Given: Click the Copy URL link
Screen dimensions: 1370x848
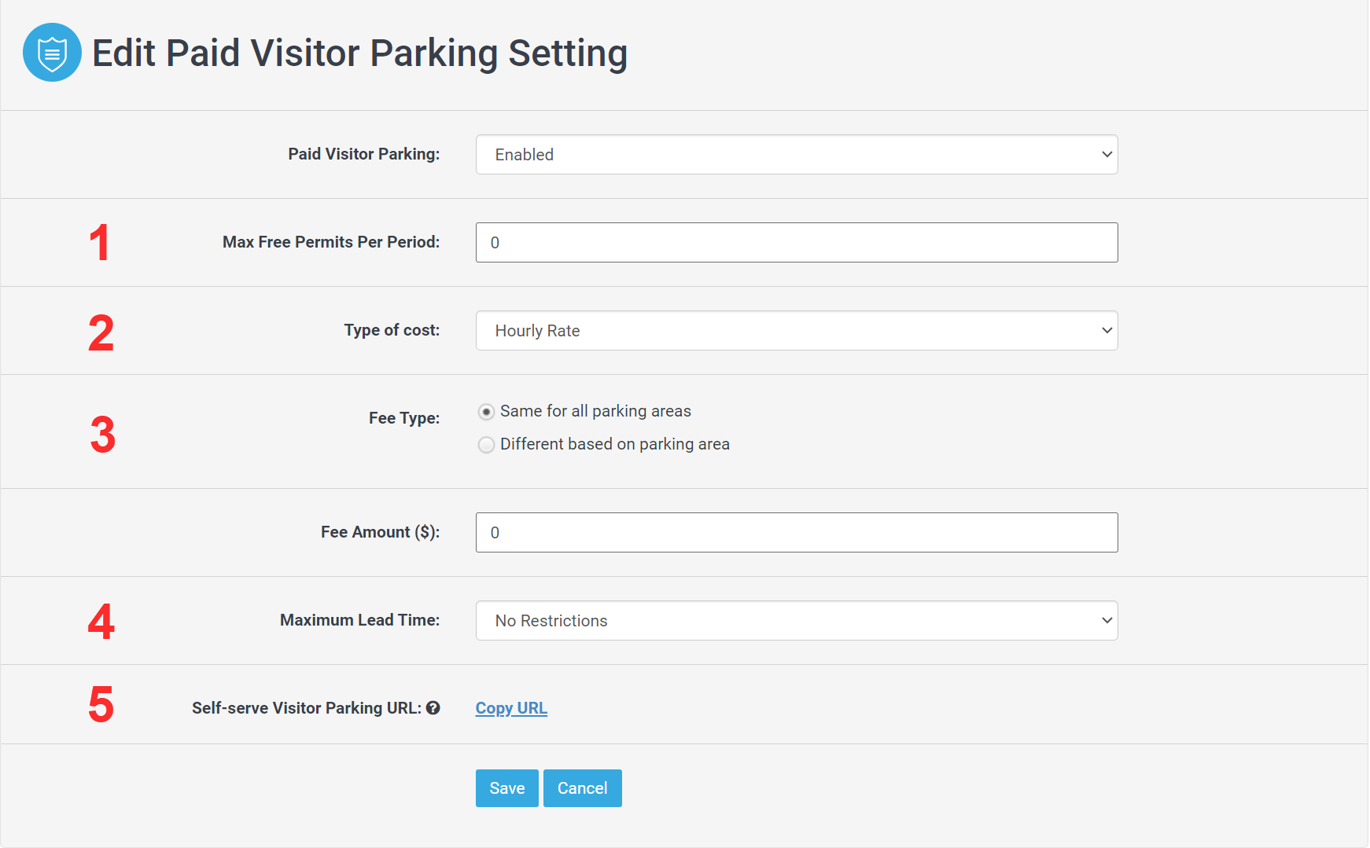Looking at the screenshot, I should (511, 708).
